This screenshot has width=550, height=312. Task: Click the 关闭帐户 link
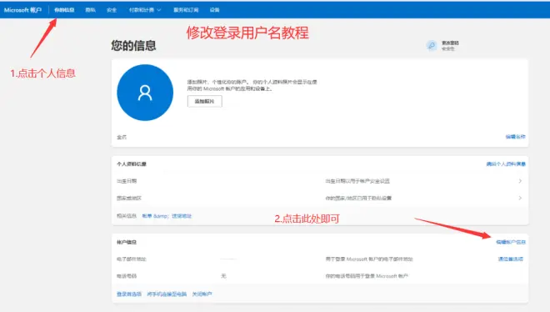pyautogui.click(x=202, y=294)
